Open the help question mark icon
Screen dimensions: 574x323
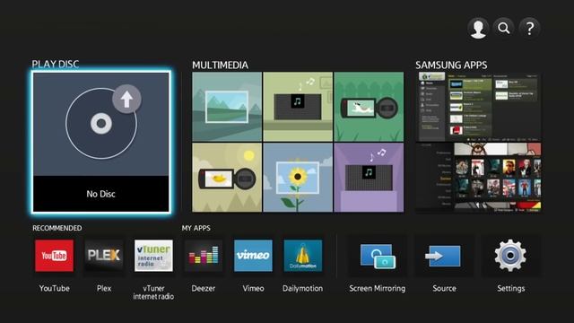point(529,28)
